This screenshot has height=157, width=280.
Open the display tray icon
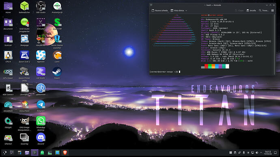point(252,153)
